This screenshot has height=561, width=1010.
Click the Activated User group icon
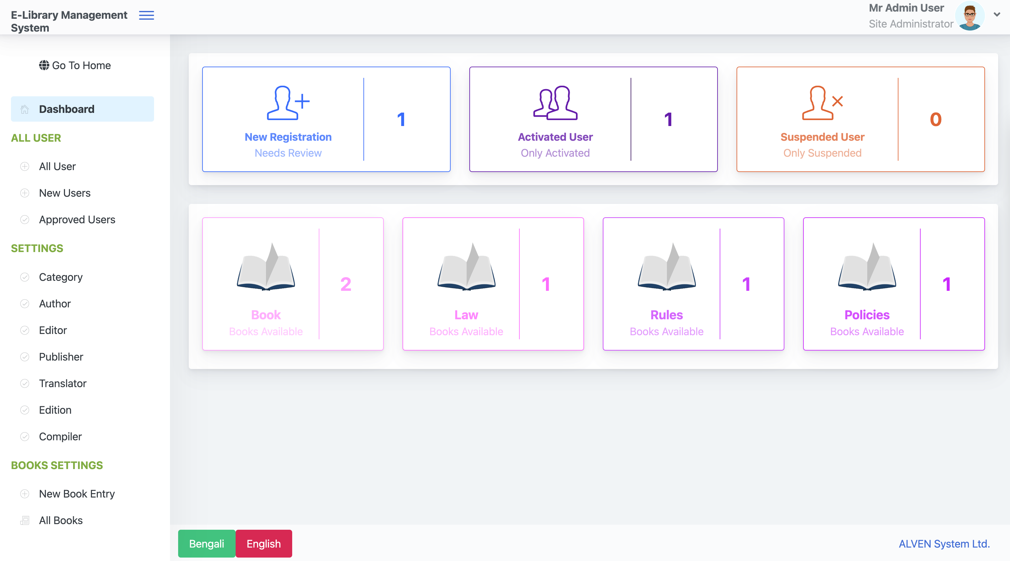[x=555, y=103]
